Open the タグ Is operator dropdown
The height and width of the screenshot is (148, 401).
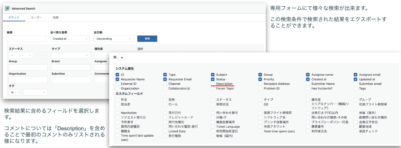[x=14, y=92]
